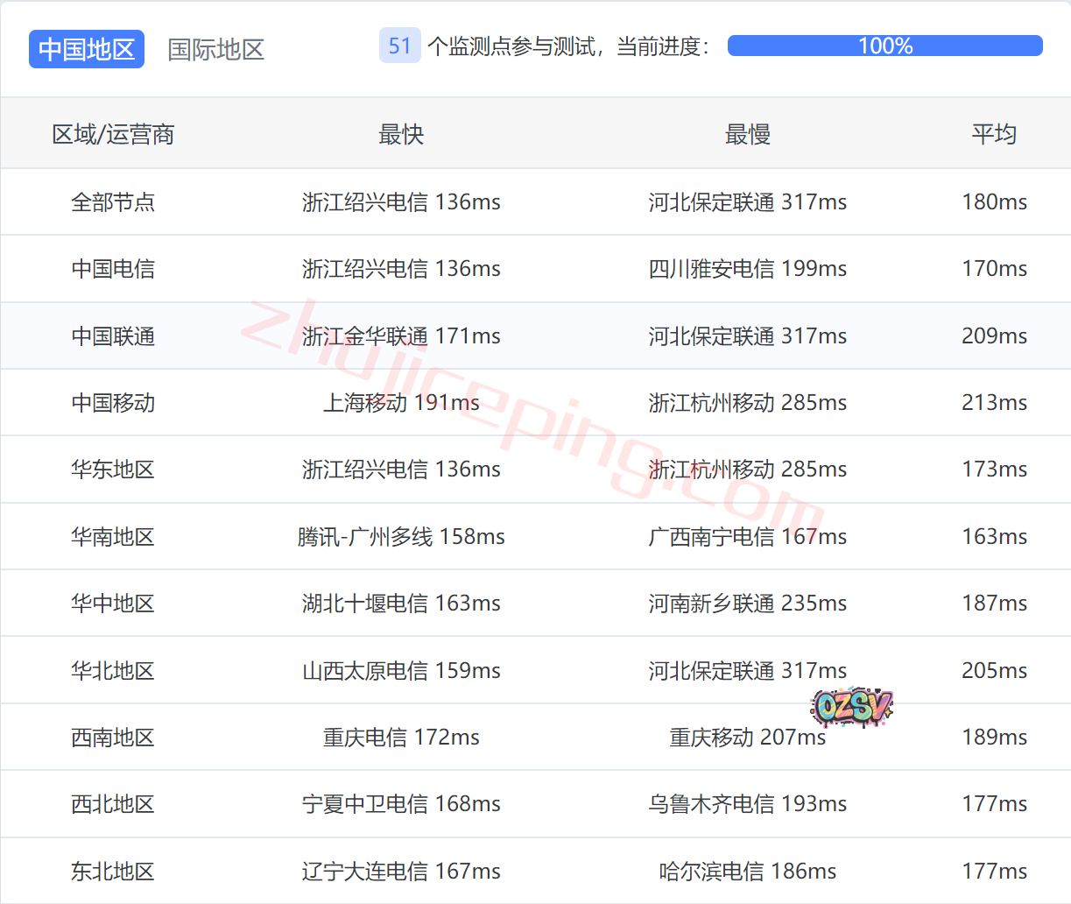
Task: Click the 中国移动 row label
Action: [113, 403]
